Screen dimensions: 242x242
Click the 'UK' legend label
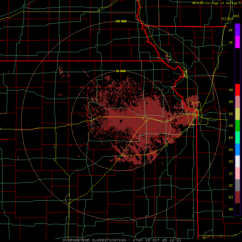(x=231, y=42)
